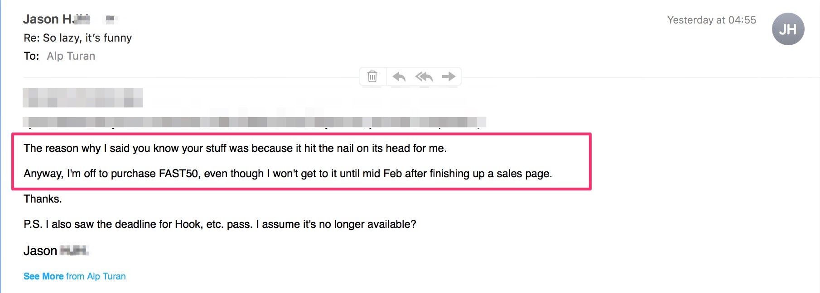This screenshot has height=293, width=820.
Task: Open the See More from Alp Turan link
Action: (x=75, y=276)
